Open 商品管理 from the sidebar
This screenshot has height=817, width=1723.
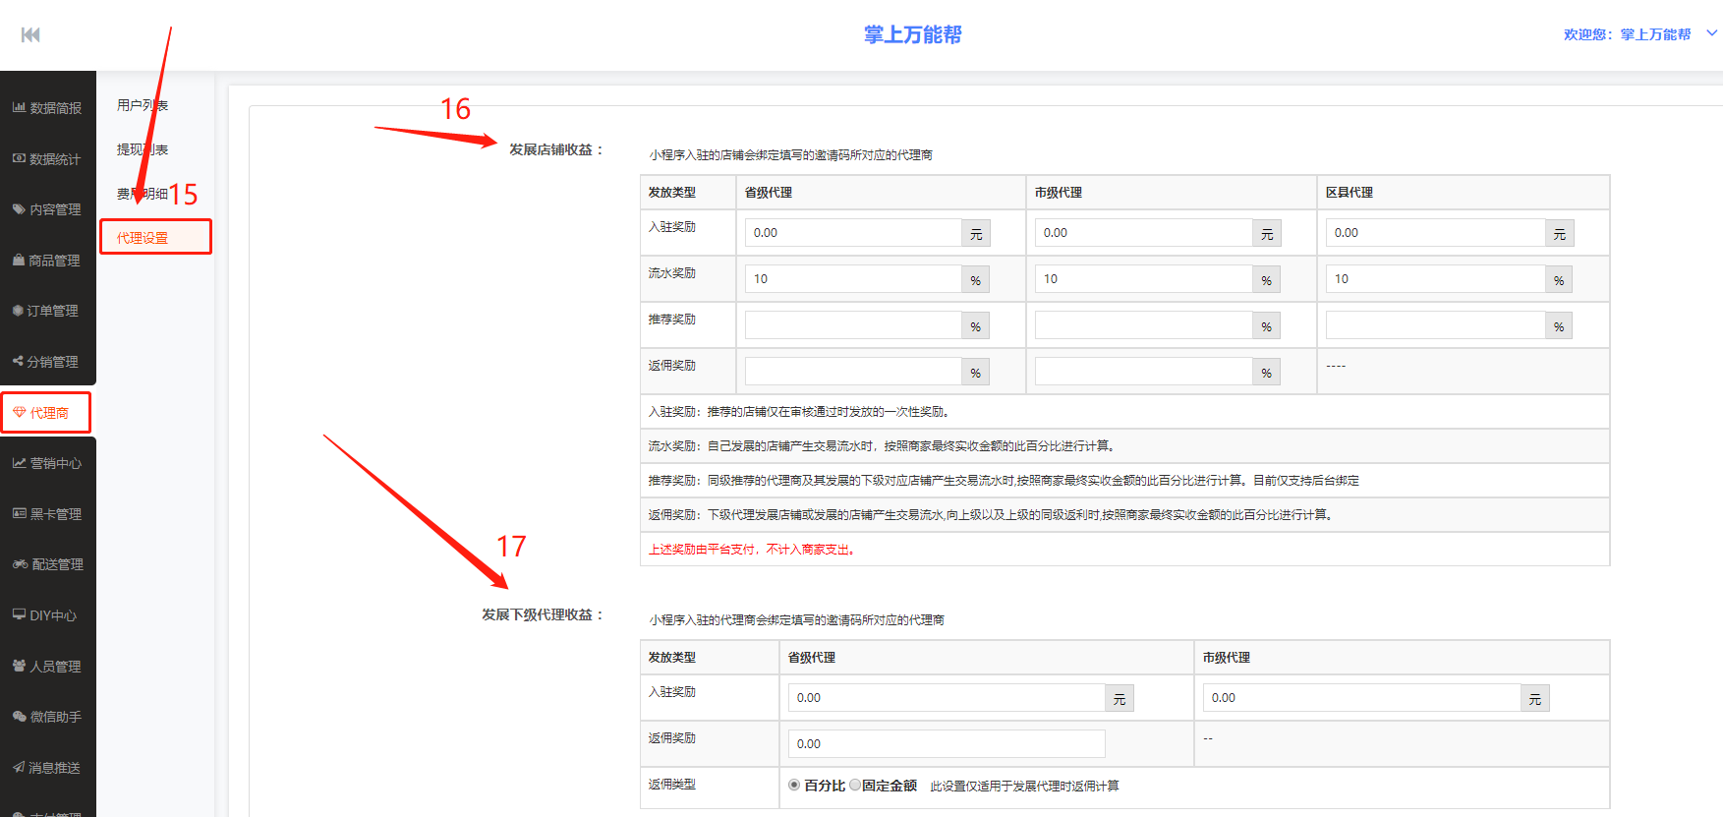click(47, 261)
